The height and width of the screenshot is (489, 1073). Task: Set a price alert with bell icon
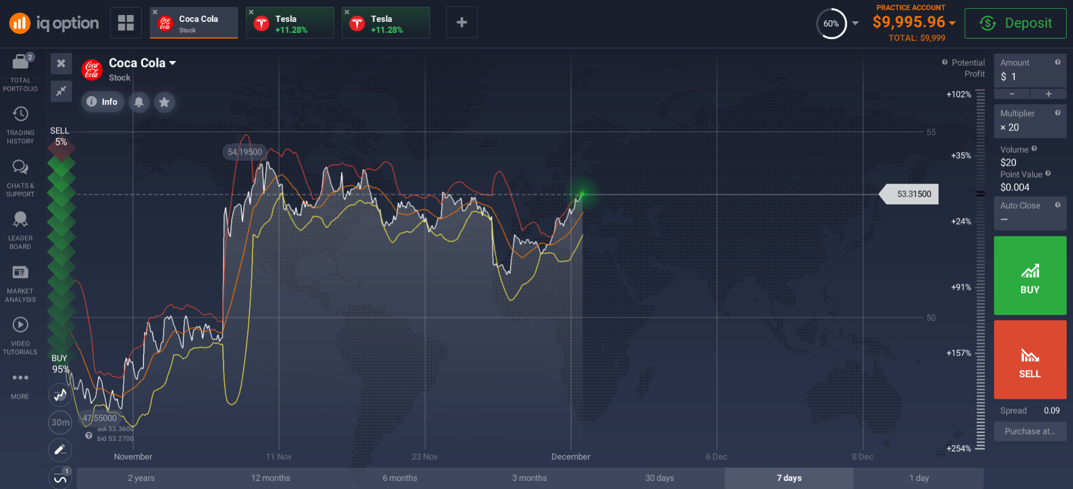(x=139, y=102)
